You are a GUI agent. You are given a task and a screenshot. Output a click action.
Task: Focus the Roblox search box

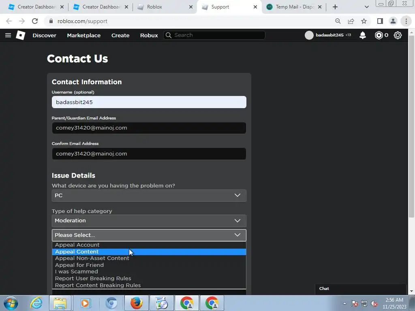(x=214, y=35)
